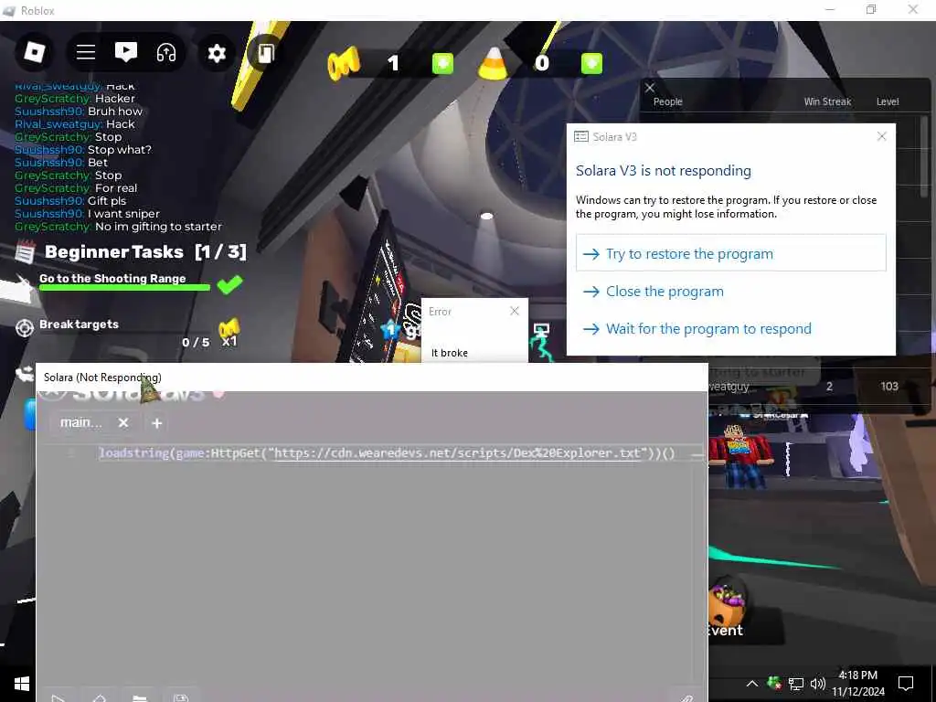Click the Beginner Tasks [1 / 3] heading
The image size is (936, 702).
[x=145, y=252]
